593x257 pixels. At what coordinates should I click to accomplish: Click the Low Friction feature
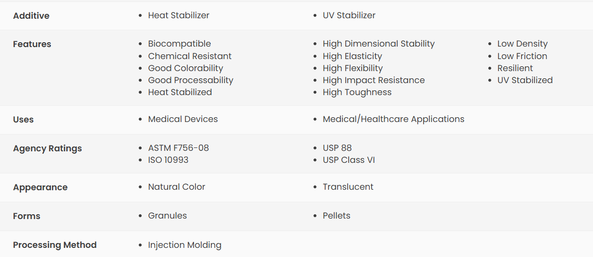[x=522, y=56]
